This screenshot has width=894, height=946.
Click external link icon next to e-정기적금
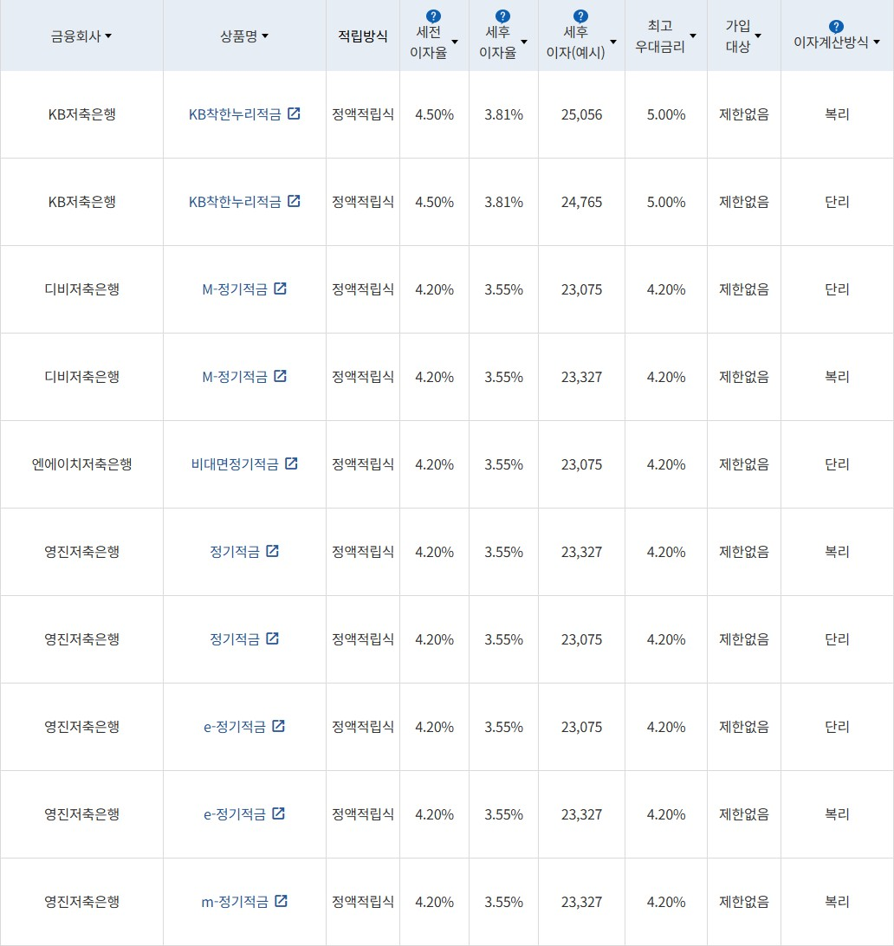(277, 726)
